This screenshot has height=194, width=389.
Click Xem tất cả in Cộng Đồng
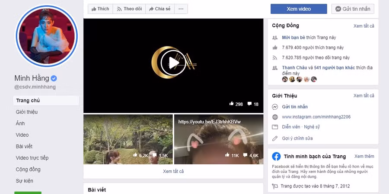click(x=363, y=26)
